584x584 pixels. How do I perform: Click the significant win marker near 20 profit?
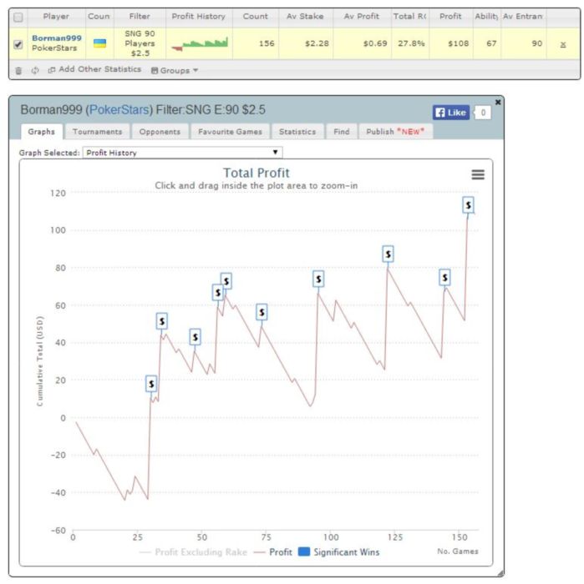point(151,384)
